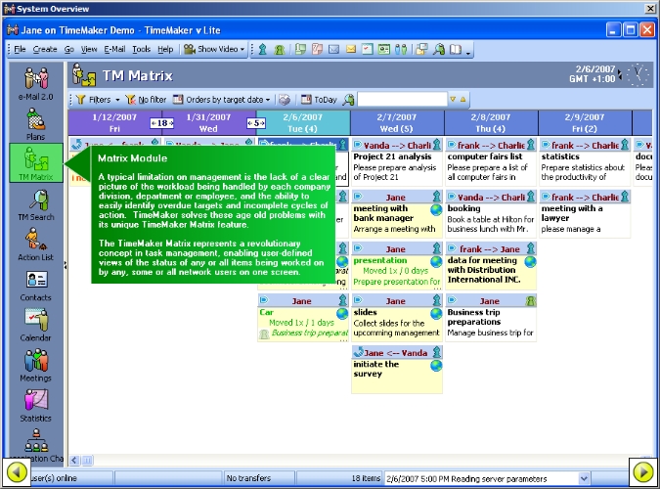Open the Plans module in sidebar
The height and width of the screenshot is (489, 660).
click(36, 124)
